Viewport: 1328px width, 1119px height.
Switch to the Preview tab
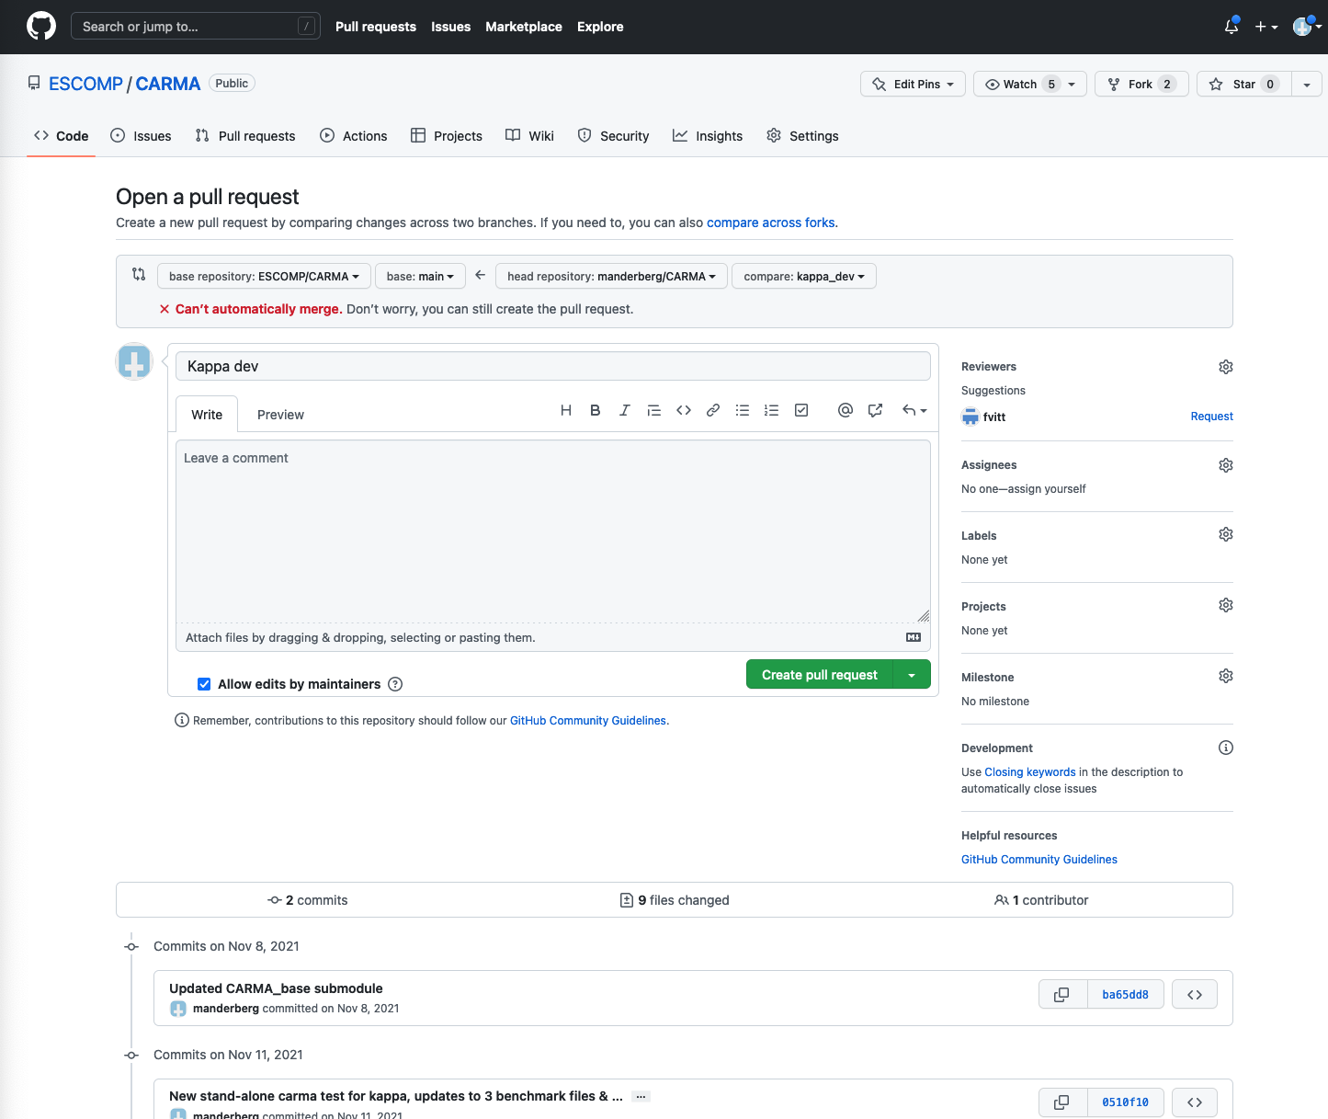coord(280,415)
